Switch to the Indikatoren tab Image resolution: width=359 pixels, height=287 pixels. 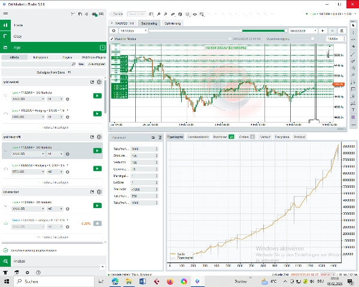point(41,57)
